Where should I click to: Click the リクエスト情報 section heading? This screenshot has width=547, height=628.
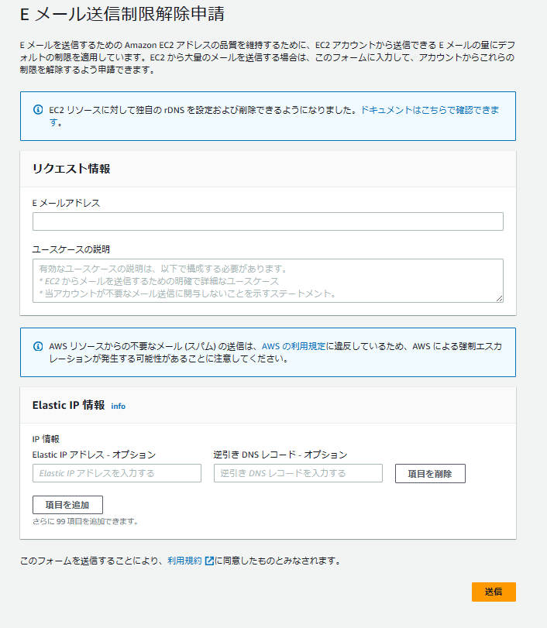pyautogui.click(x=71, y=169)
